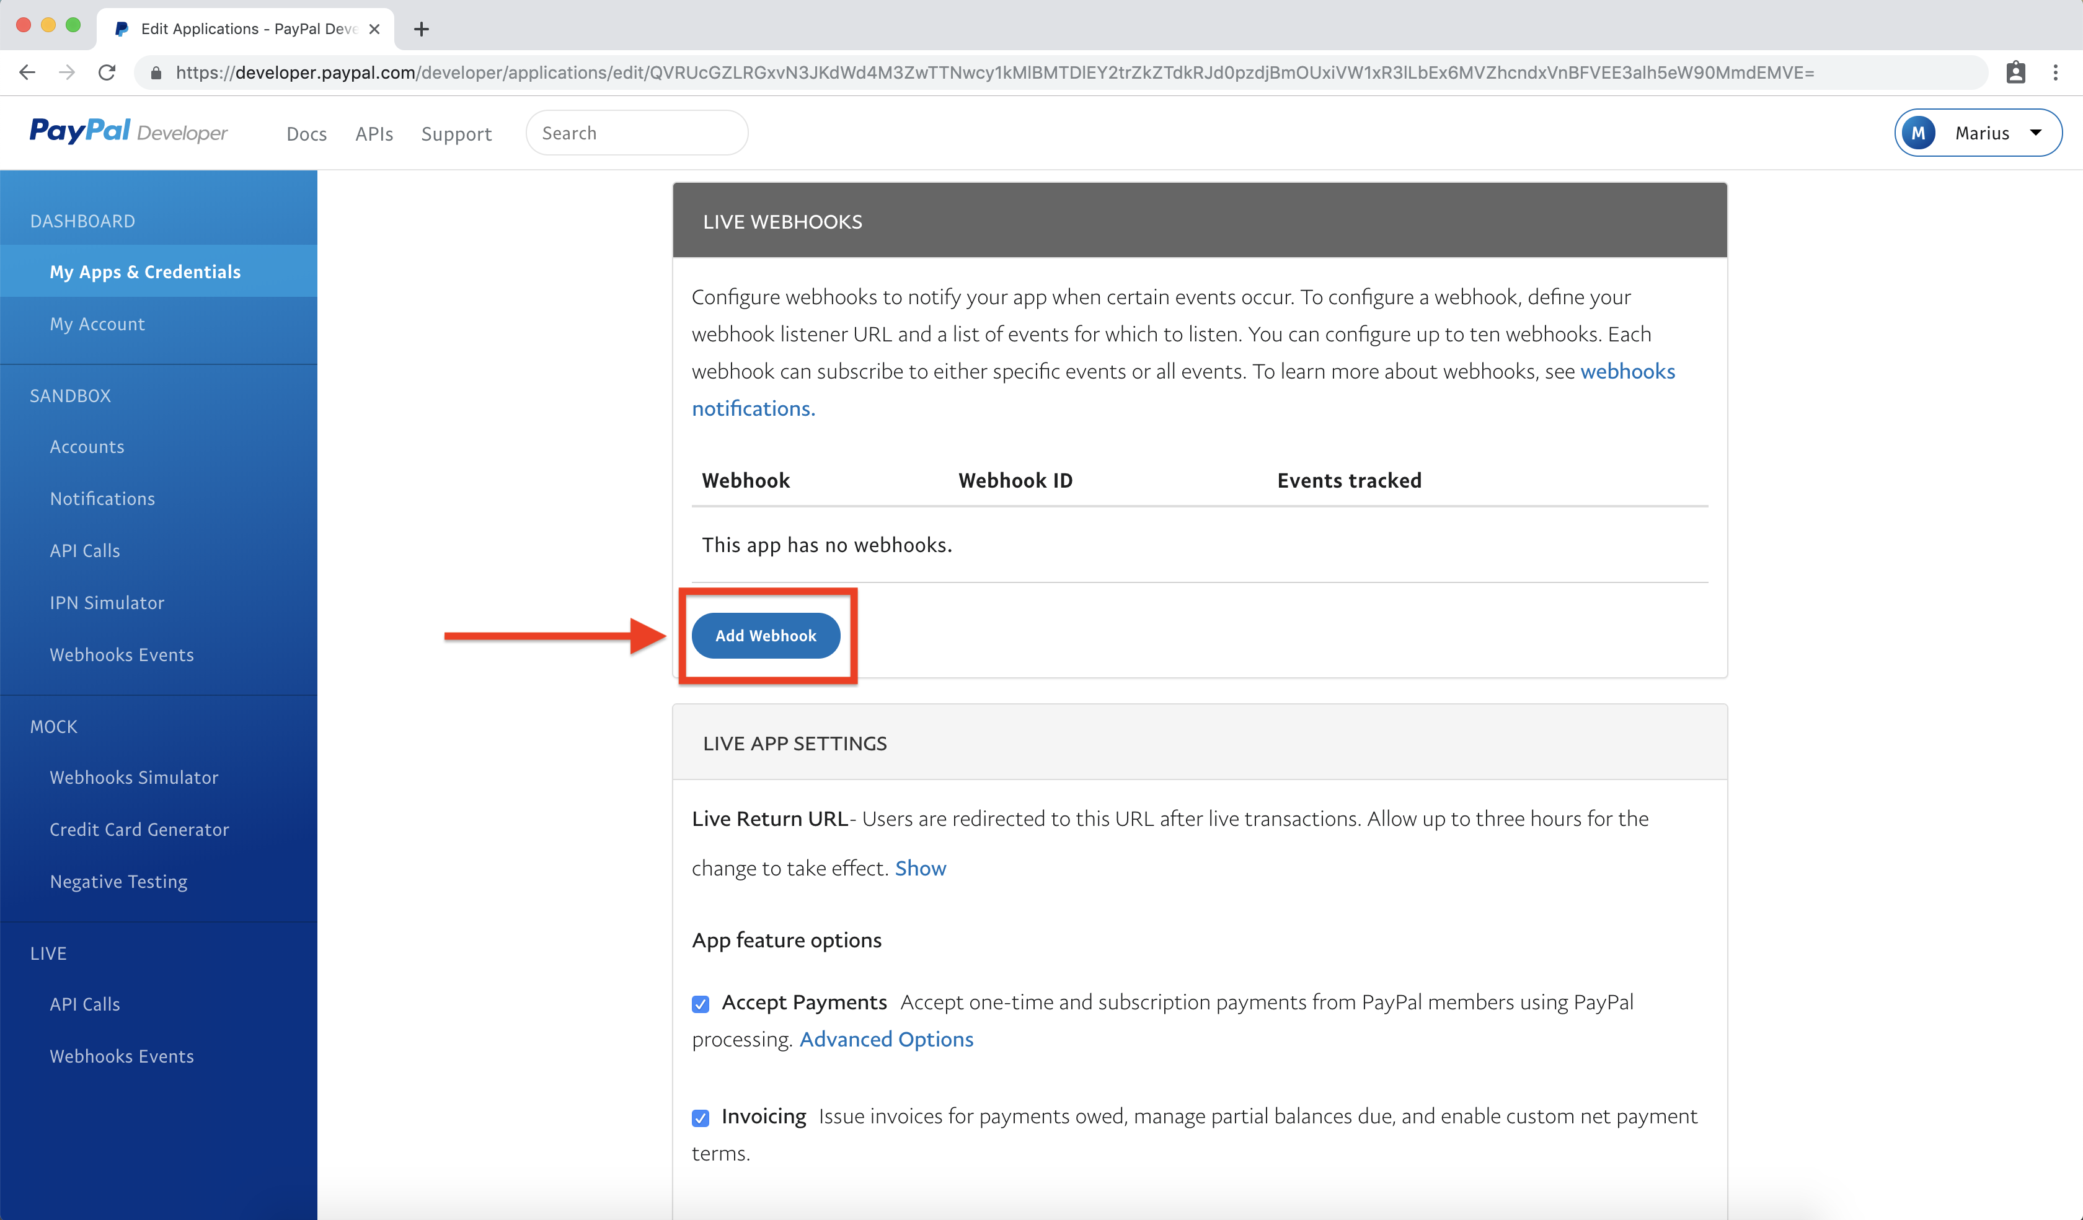Open the APIs menu item
Image resolution: width=2083 pixels, height=1220 pixels.
point(374,134)
